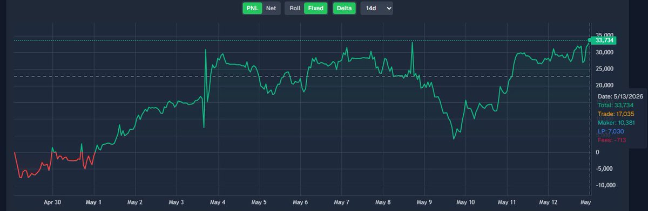The height and width of the screenshot is (211, 648).
Task: Click the Apr 30 date label
Action: [x=52, y=202]
